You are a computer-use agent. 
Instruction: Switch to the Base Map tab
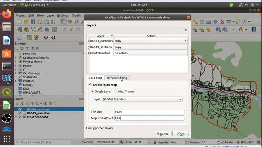(95, 78)
